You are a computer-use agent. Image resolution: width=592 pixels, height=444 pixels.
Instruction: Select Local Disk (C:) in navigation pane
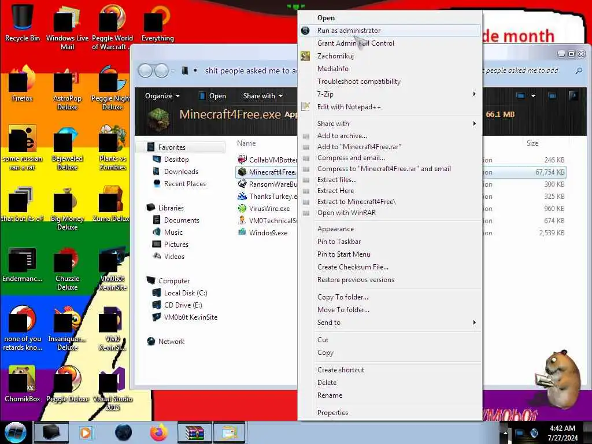coord(186,293)
